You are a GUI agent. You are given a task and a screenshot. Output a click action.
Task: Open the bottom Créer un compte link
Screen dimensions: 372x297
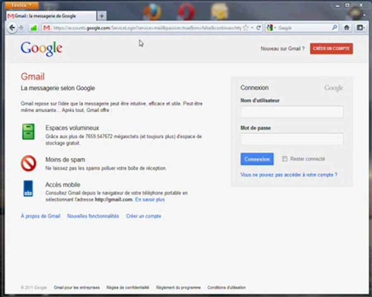pyautogui.click(x=143, y=216)
